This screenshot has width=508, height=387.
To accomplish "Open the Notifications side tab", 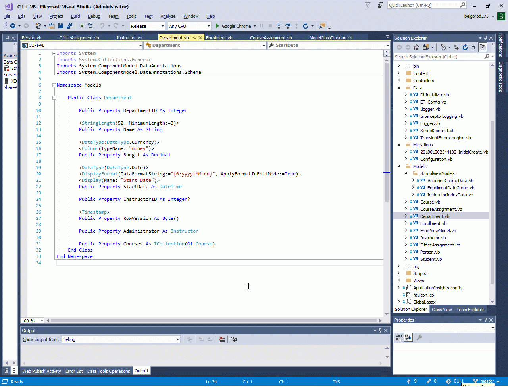I will [501, 45].
